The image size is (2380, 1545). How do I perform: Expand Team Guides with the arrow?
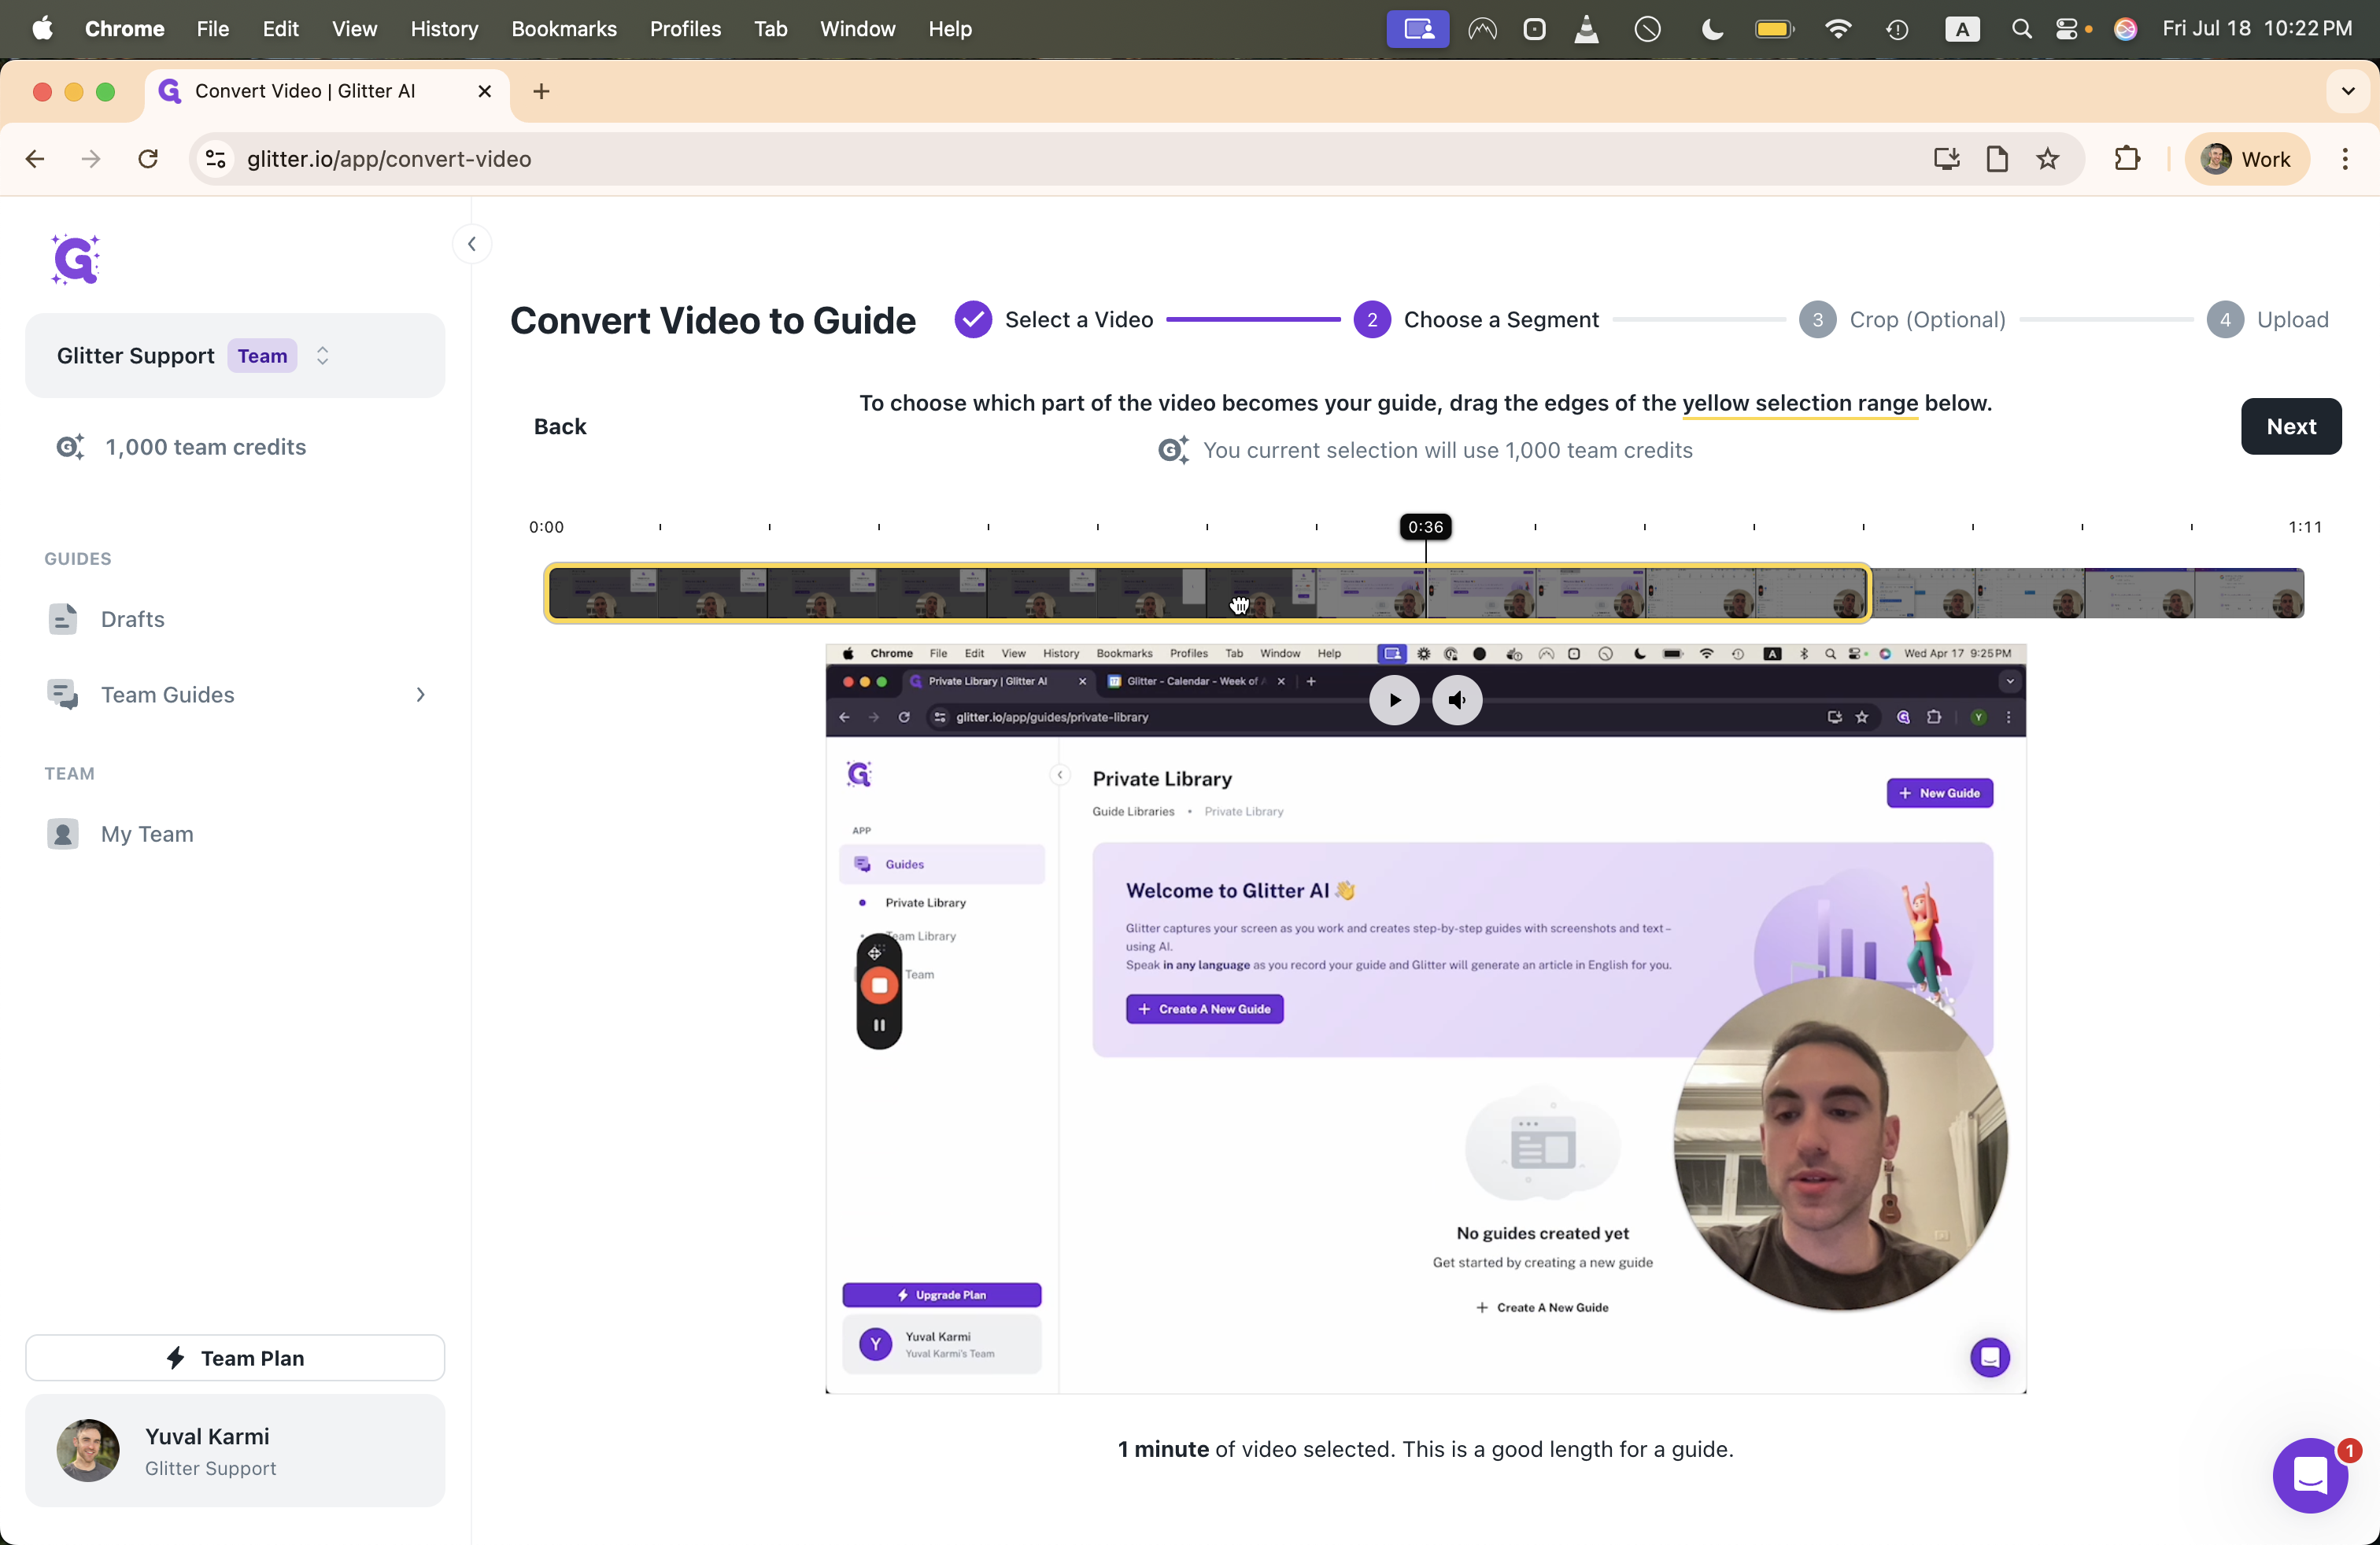pyautogui.click(x=420, y=695)
